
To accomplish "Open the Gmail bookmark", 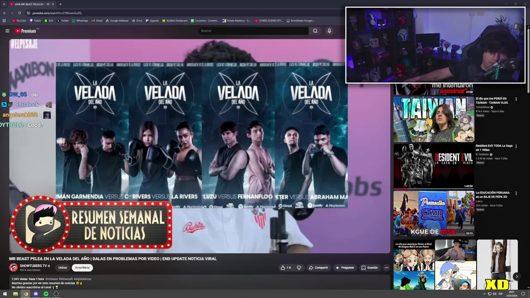I will [x=97, y=20].
